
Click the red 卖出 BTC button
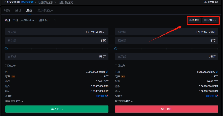pos(166,109)
